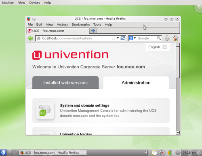Open the KDE application launcher
Image resolution: width=202 pixels, height=156 pixels.
point(3,152)
